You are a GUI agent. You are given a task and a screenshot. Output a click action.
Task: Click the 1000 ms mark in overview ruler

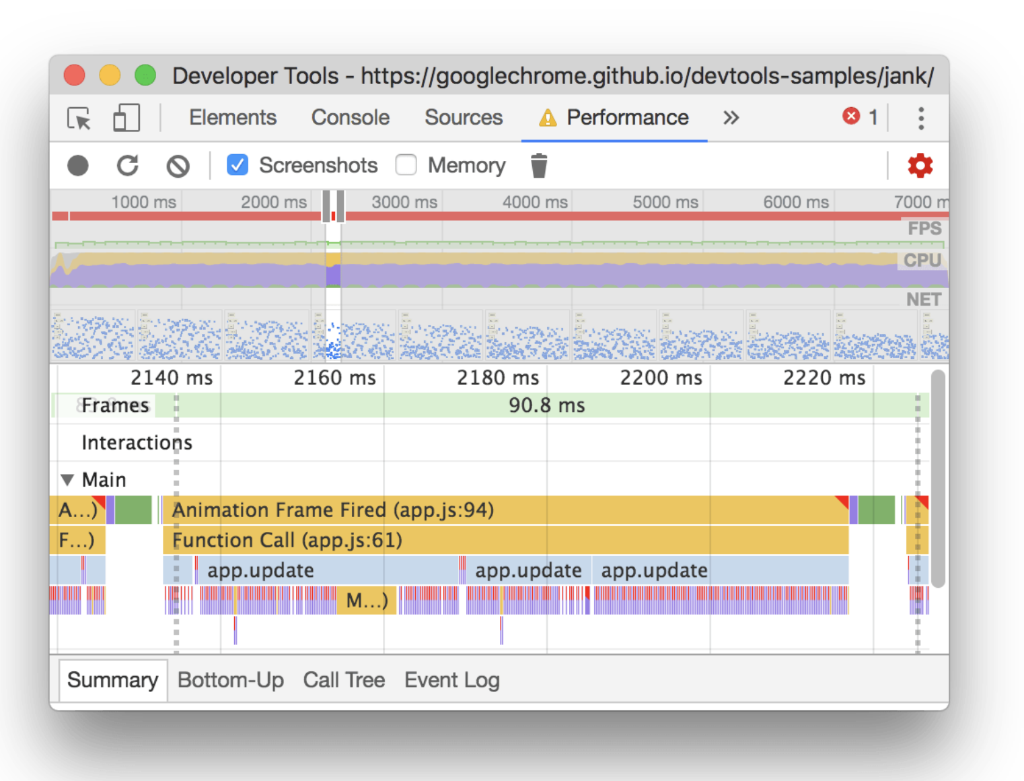[x=143, y=202]
